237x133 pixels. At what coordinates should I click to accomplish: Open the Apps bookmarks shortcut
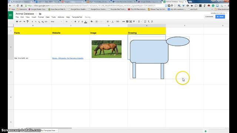[x=12, y=9]
